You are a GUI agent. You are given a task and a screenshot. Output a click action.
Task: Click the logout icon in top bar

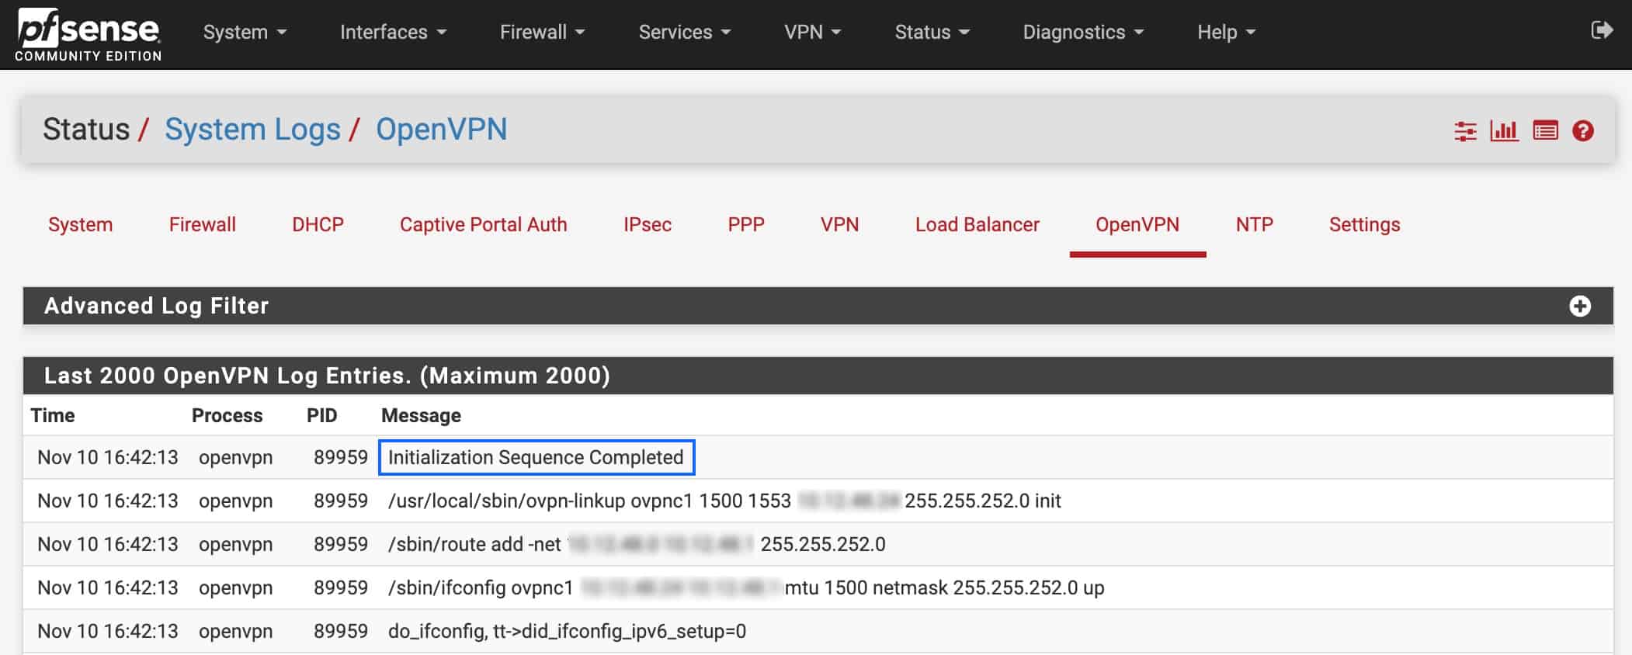(x=1602, y=30)
